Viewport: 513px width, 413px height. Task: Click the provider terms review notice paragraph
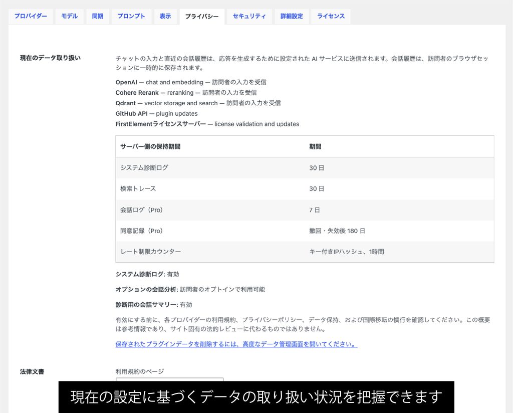pos(303,324)
